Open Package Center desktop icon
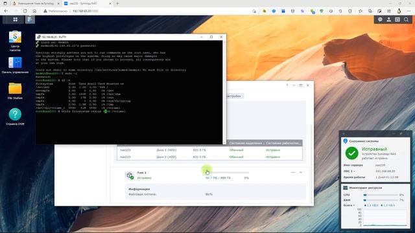The height and width of the screenshot is (233, 415). (x=15, y=37)
